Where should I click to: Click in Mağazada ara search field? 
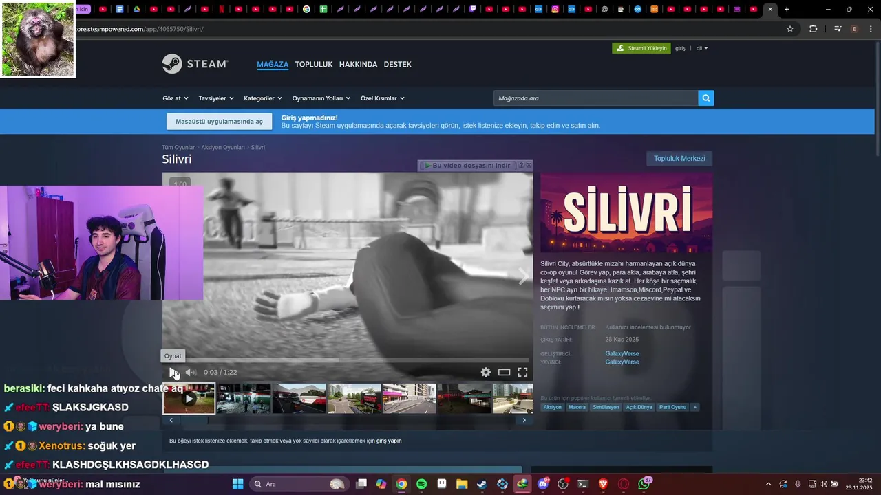pyautogui.click(x=595, y=98)
